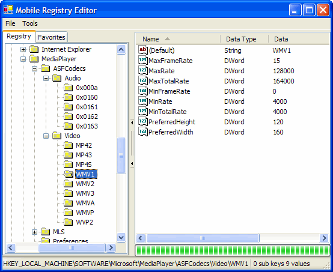Click the MaxRate DWord value icon
Screen dimensions: 333x272
tap(142, 70)
